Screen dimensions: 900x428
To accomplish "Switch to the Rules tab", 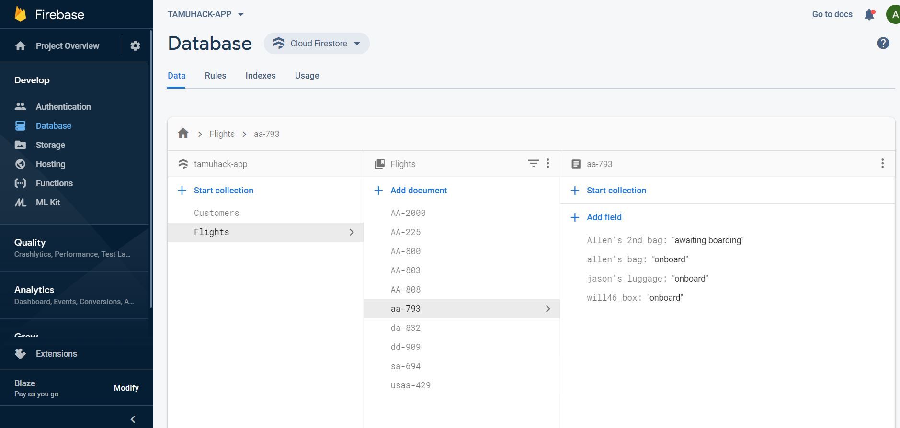I will pos(216,76).
